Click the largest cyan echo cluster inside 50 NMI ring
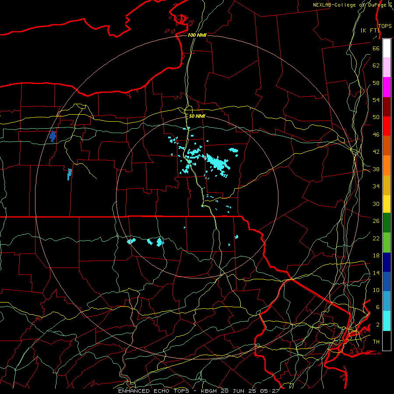This screenshot has height=394, width=394. (217, 163)
